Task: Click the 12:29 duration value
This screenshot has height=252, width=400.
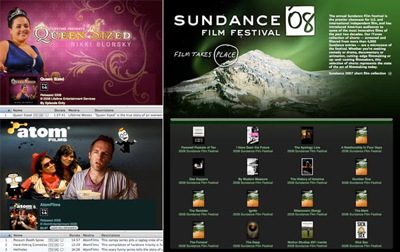Action: click(76, 245)
